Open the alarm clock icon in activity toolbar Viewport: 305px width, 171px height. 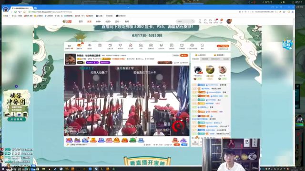tap(182, 45)
